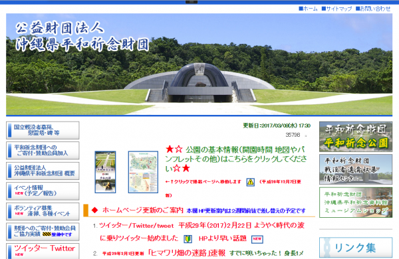399x259 pixels.
Task: Click the 更新日 2017/03/08 timestamp text
Action: click(277, 126)
